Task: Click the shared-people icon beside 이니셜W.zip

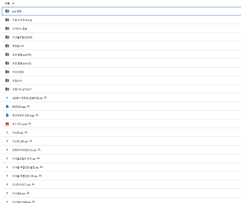Action: (x=28, y=193)
